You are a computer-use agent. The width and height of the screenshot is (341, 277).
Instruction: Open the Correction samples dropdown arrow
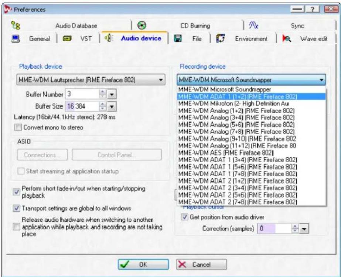(x=304, y=229)
